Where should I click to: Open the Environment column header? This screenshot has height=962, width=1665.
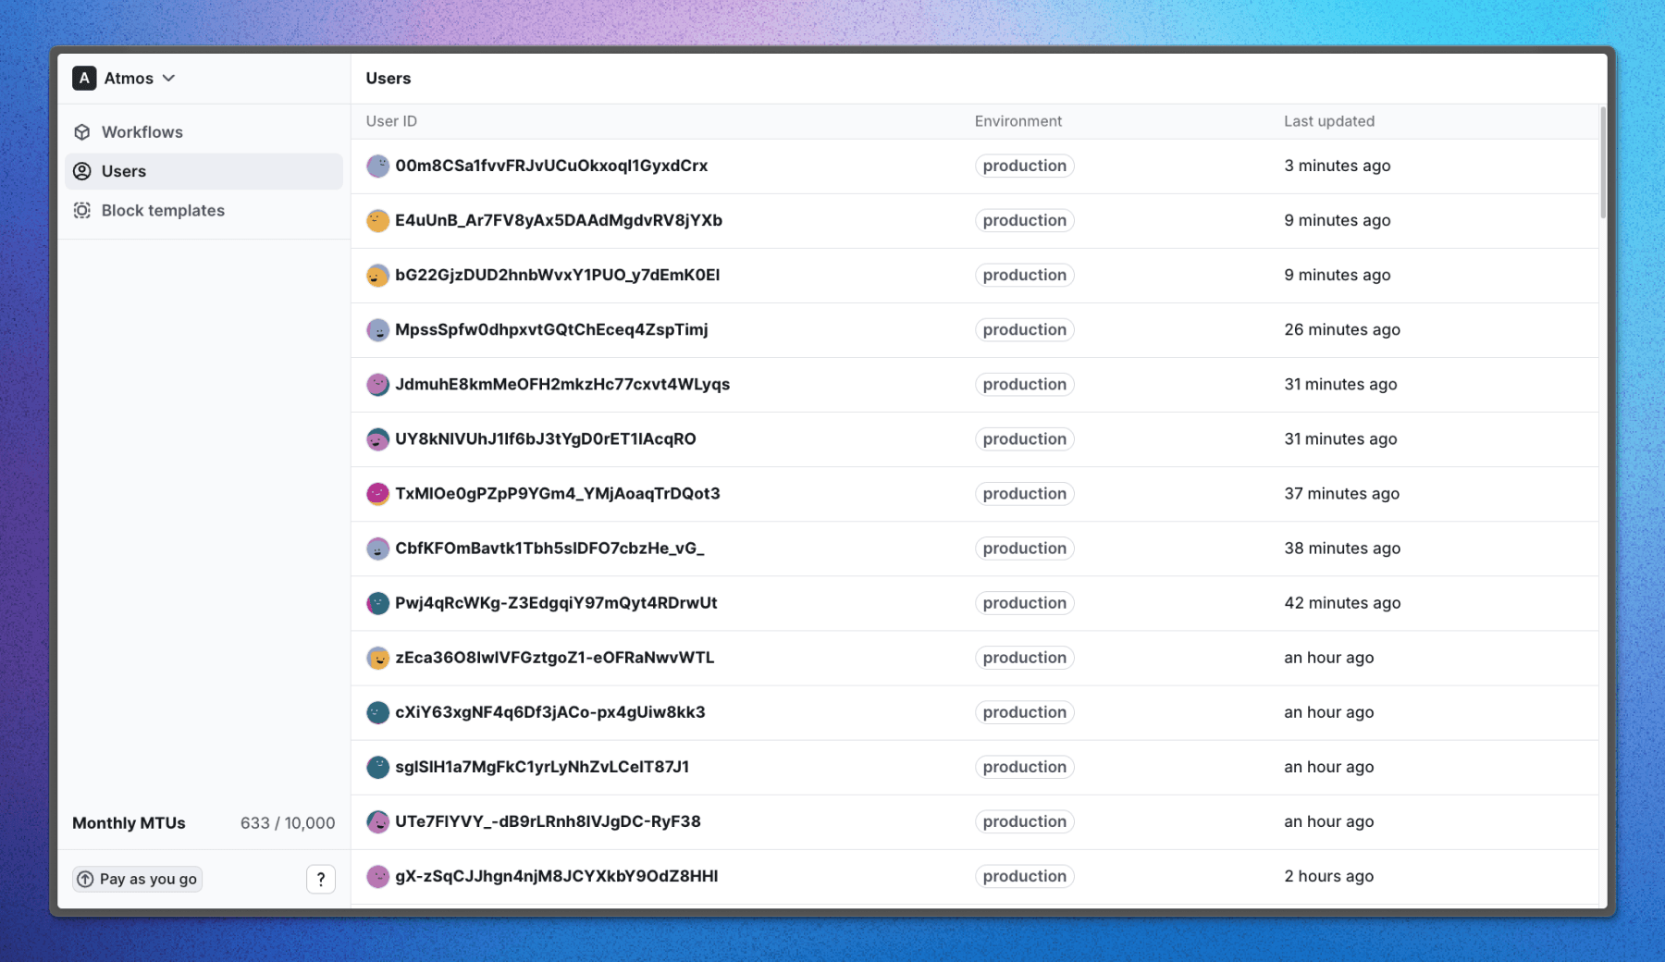coord(1017,121)
